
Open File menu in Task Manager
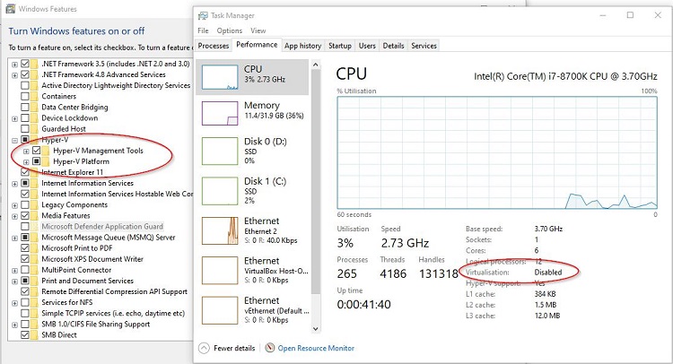coord(203,30)
